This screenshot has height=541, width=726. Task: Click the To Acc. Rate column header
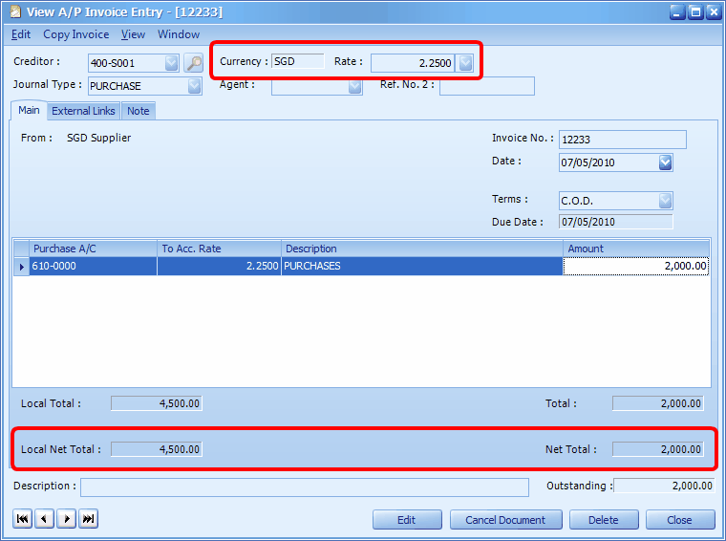coord(219,249)
